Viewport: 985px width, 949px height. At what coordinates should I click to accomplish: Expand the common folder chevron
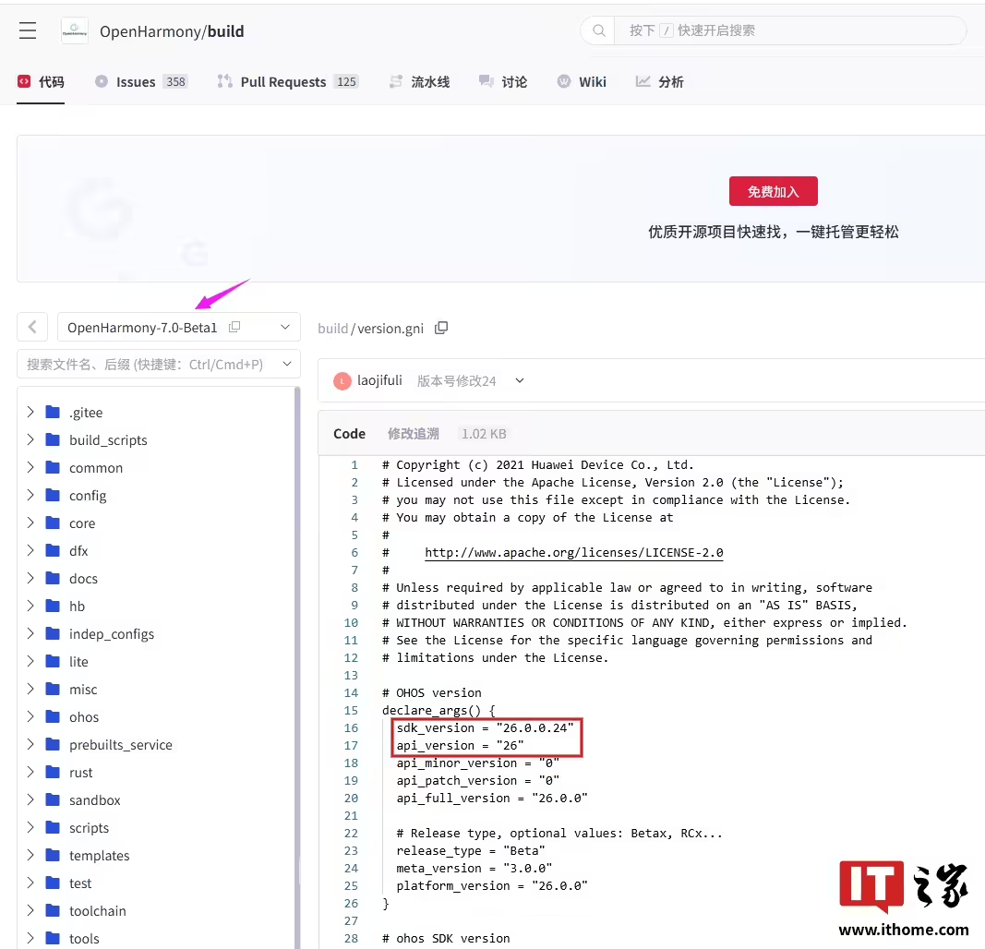point(30,467)
